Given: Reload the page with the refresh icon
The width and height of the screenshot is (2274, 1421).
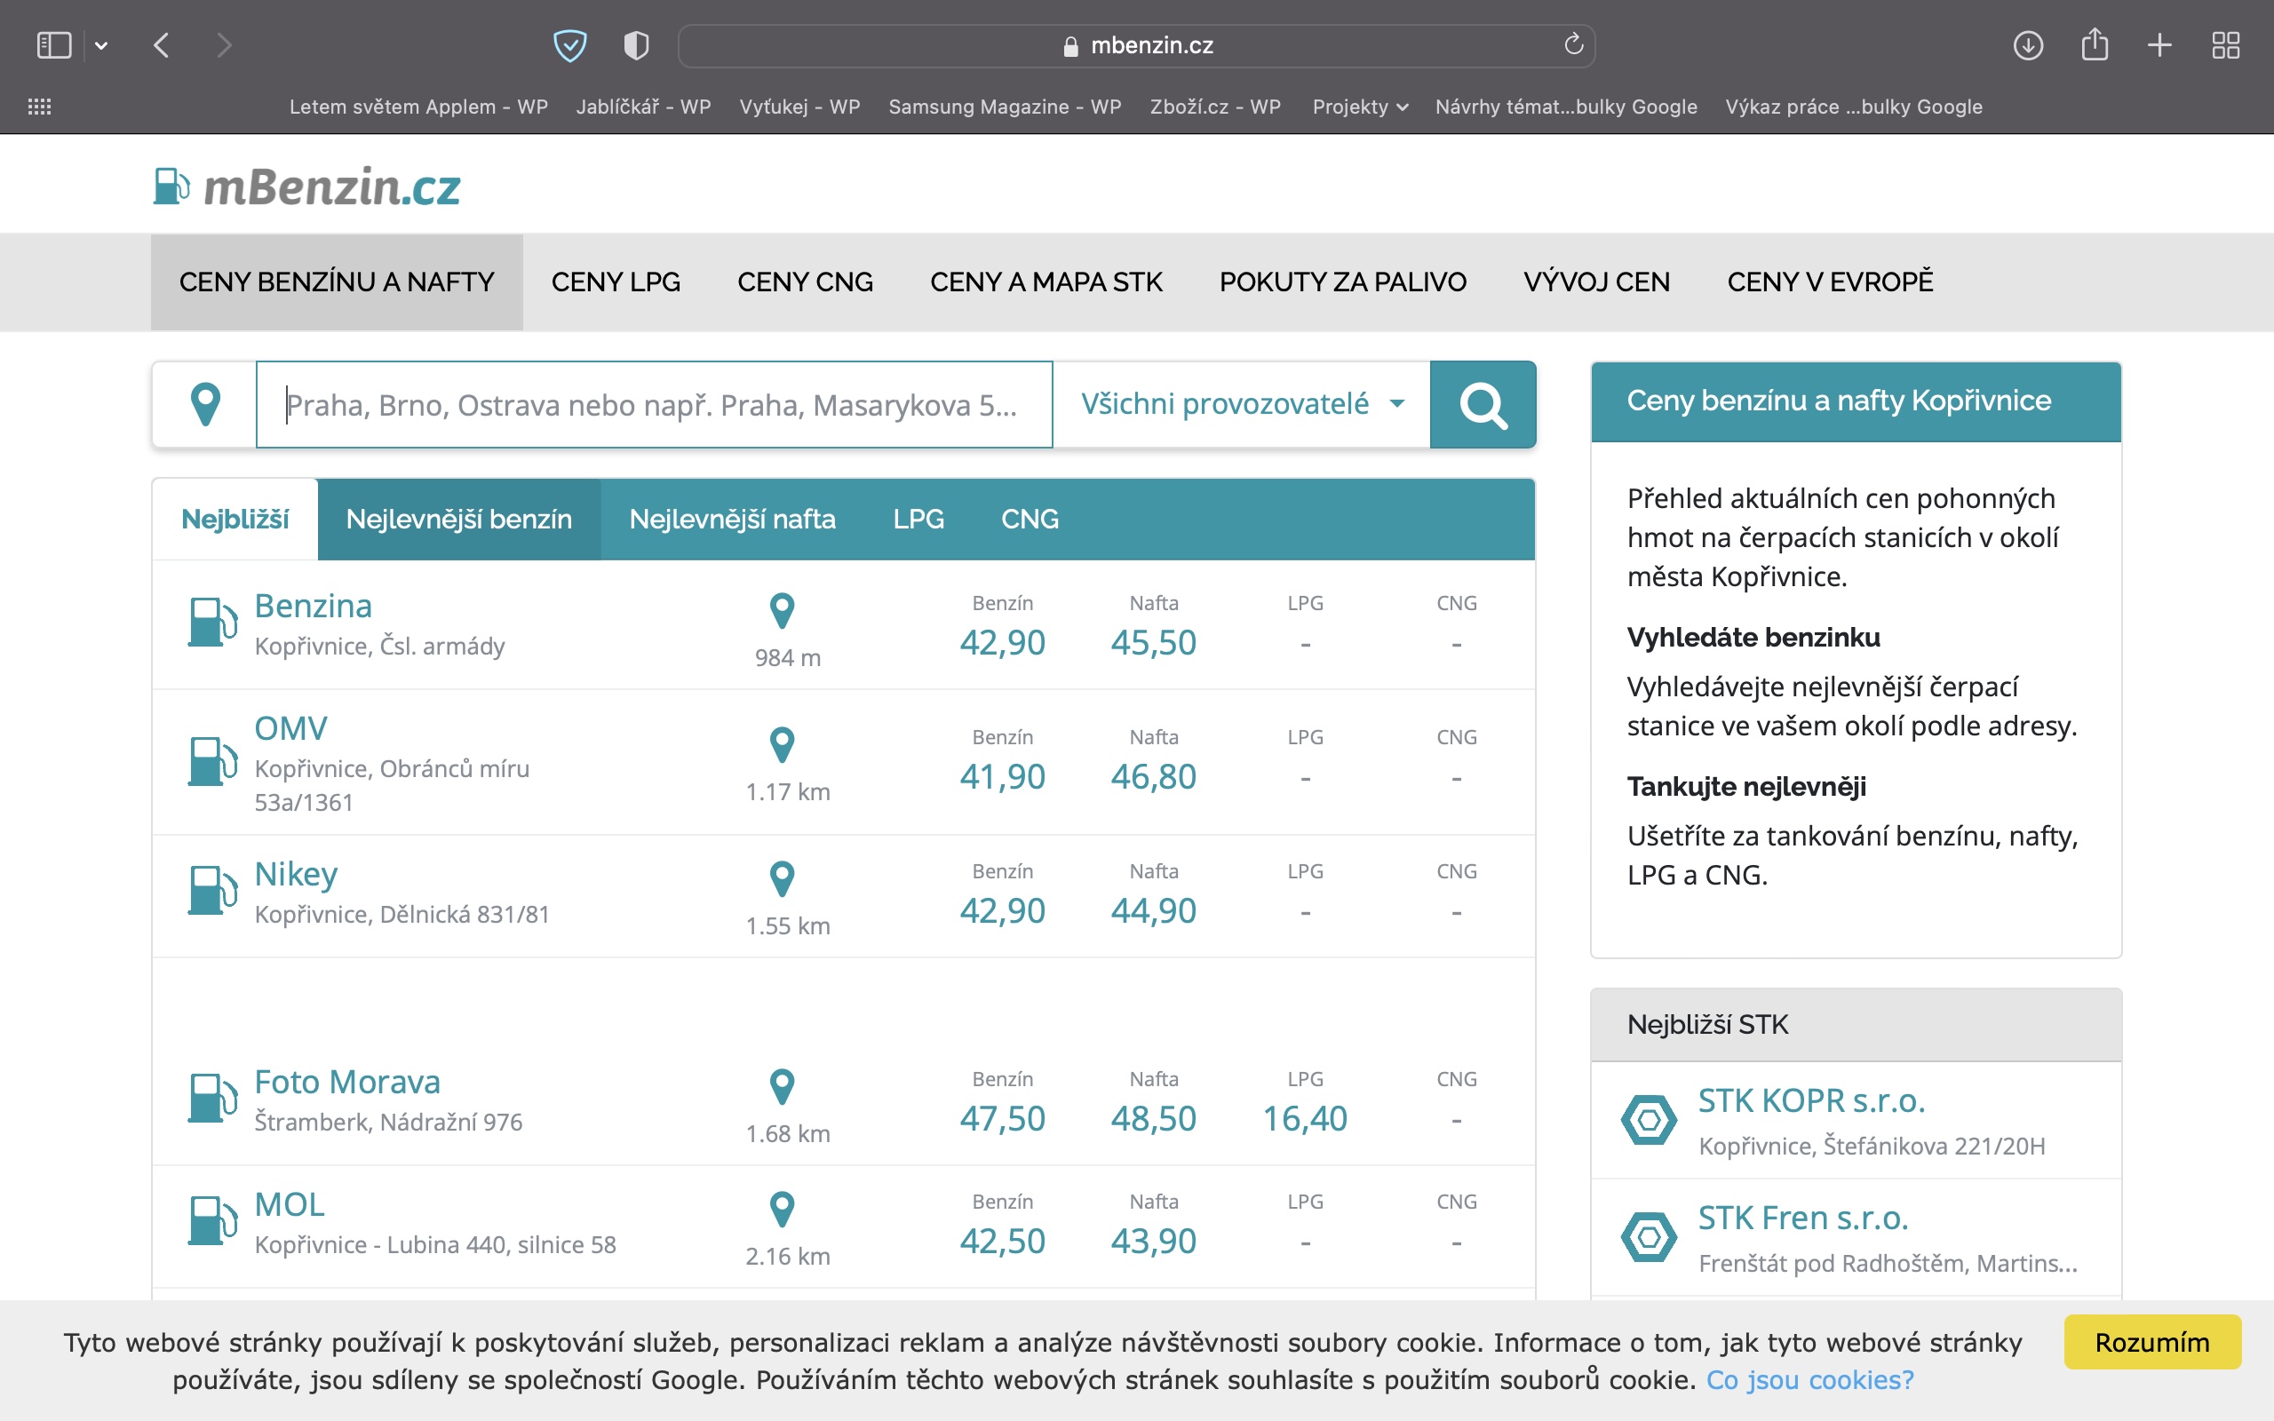Looking at the screenshot, I should [x=1573, y=45].
